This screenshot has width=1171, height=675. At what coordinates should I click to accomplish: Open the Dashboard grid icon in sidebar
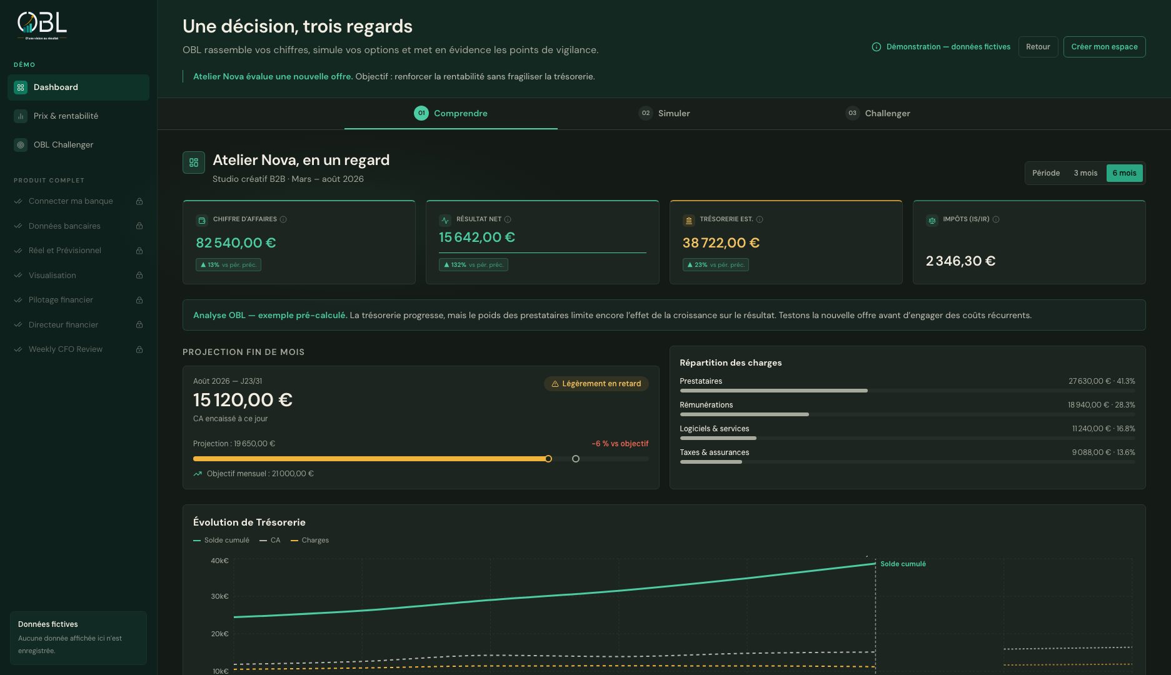pyautogui.click(x=21, y=87)
